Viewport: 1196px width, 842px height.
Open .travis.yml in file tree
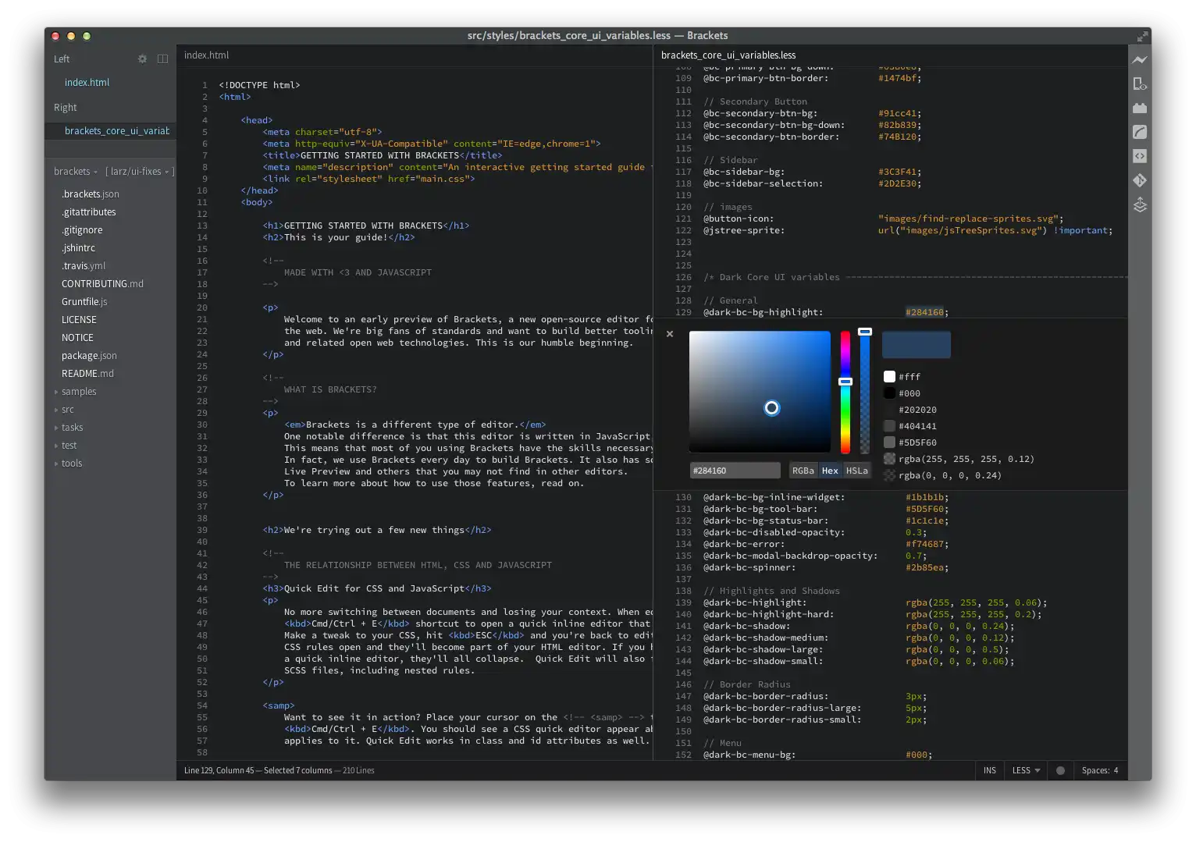(84, 266)
